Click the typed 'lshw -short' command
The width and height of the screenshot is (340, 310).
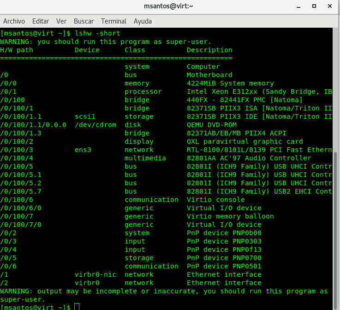click(97, 33)
